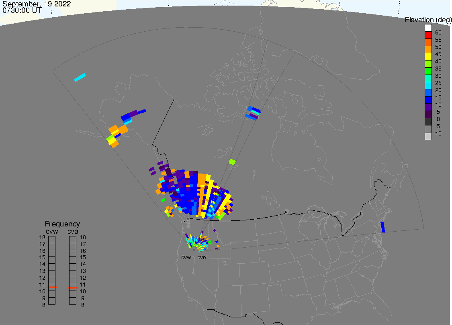
Task: Select the cve label above the frequency bar
Action: coord(73,232)
